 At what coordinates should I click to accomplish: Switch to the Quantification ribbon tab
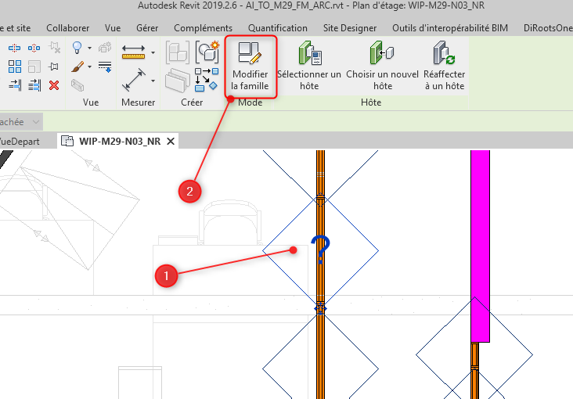pyautogui.click(x=277, y=27)
